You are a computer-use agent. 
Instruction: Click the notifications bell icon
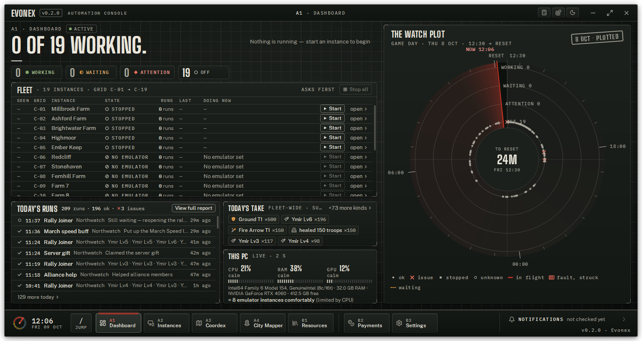pos(512,319)
